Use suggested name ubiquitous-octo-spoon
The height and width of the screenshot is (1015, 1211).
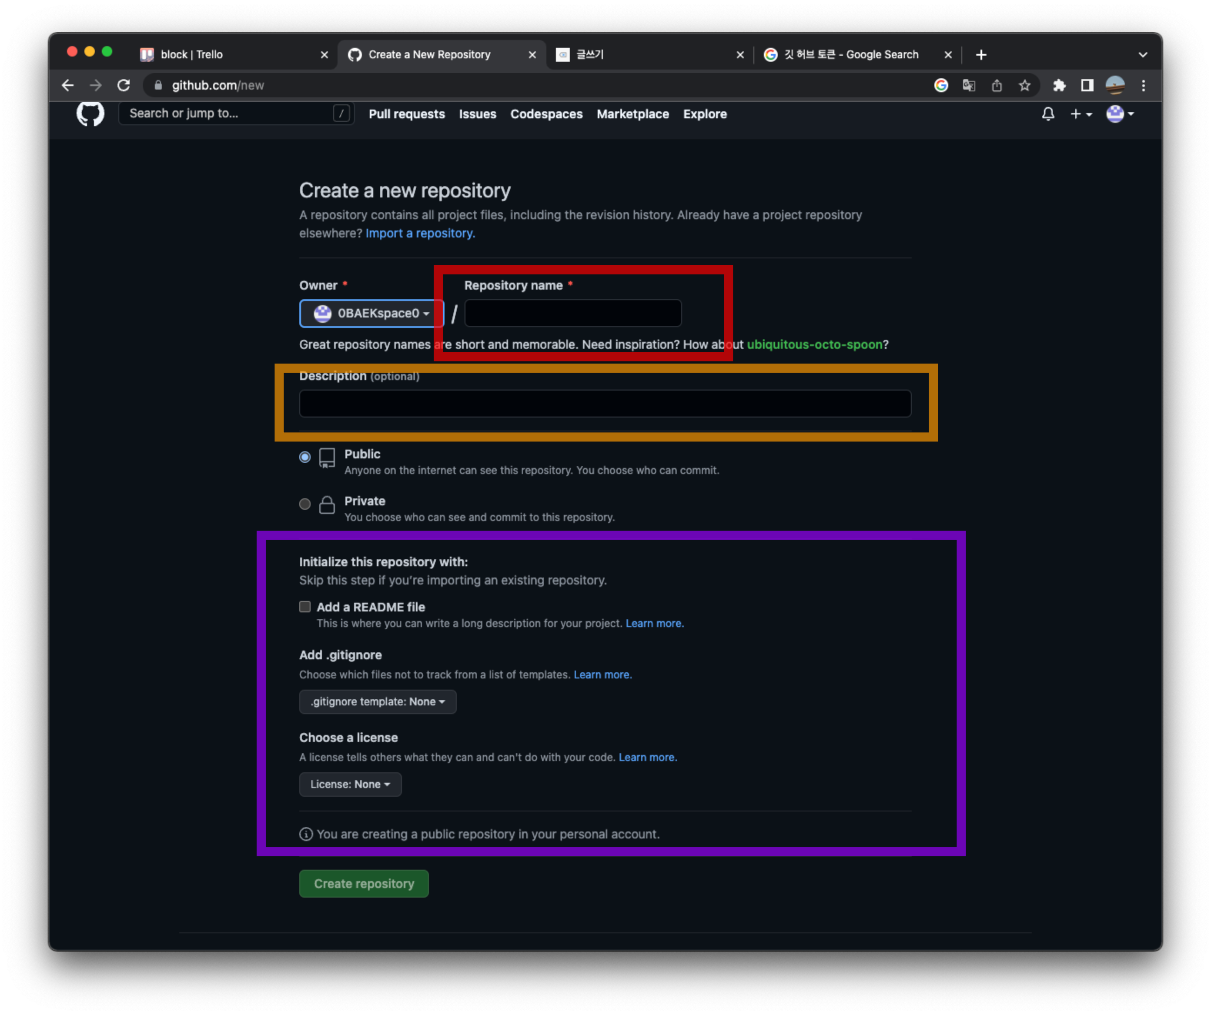point(814,345)
